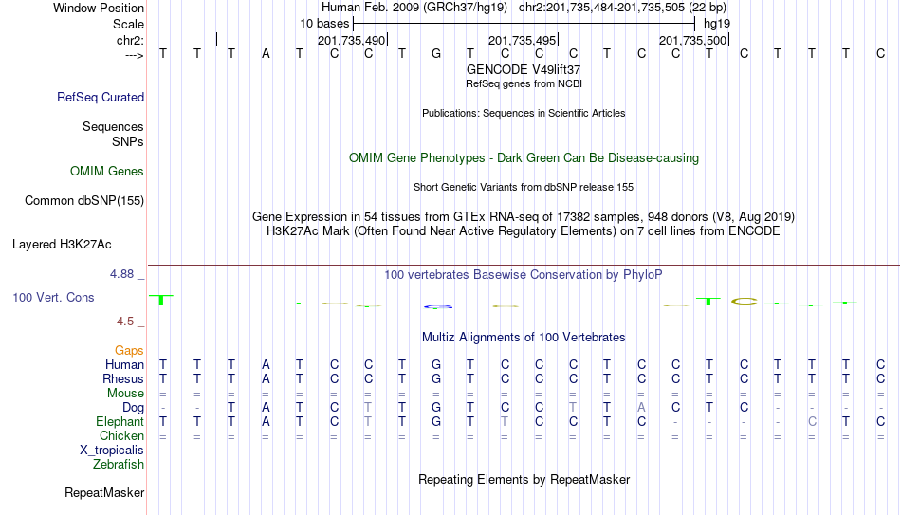Click the A base in the Elephant row
The width and height of the screenshot is (901, 515).
(x=266, y=421)
